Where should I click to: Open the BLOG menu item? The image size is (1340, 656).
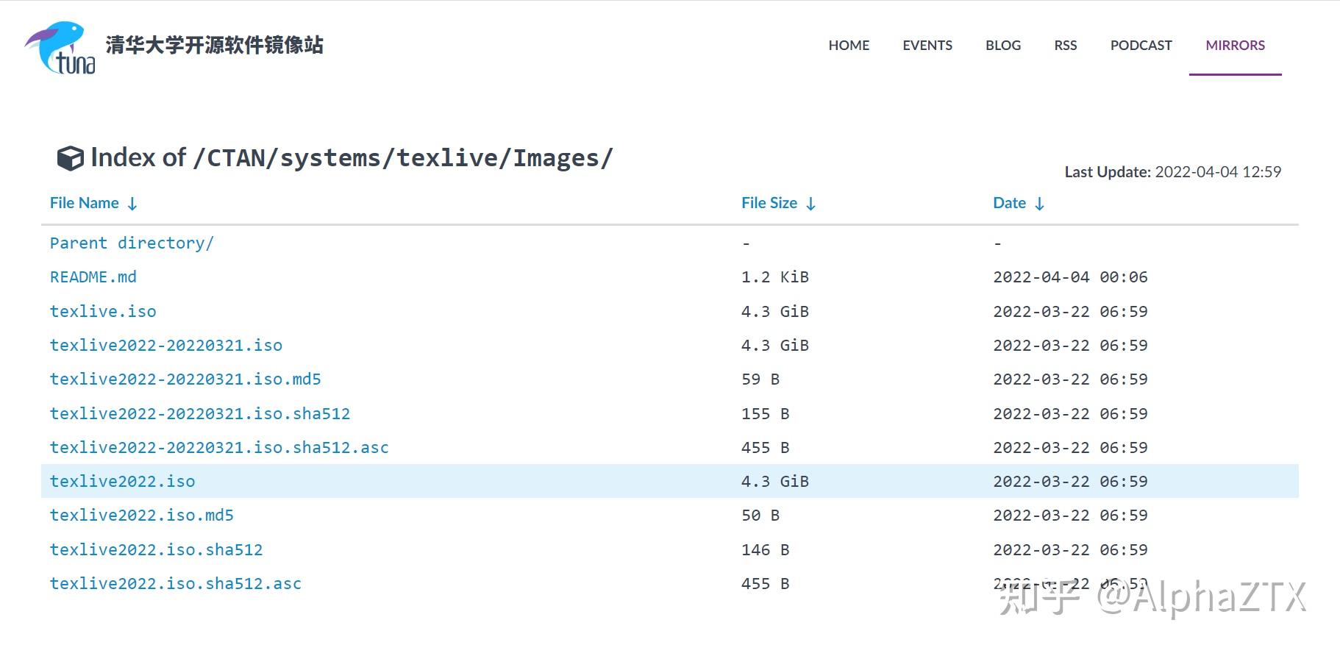click(1003, 45)
